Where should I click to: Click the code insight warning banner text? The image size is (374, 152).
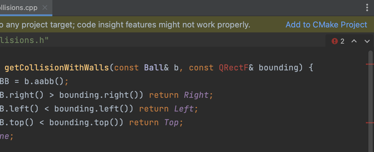(125, 25)
